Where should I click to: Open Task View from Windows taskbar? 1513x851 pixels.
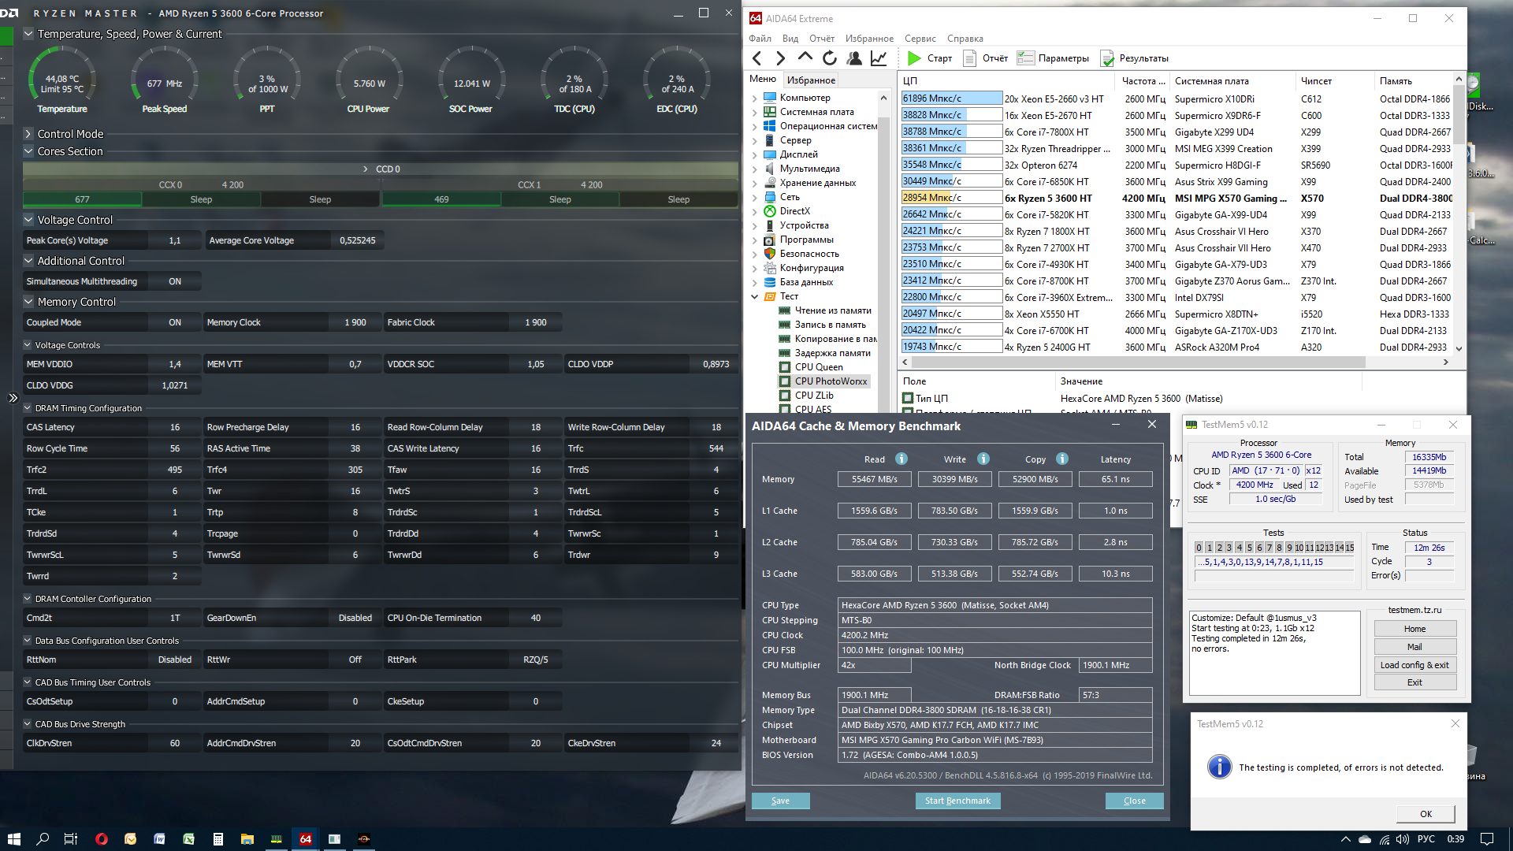click(x=70, y=839)
